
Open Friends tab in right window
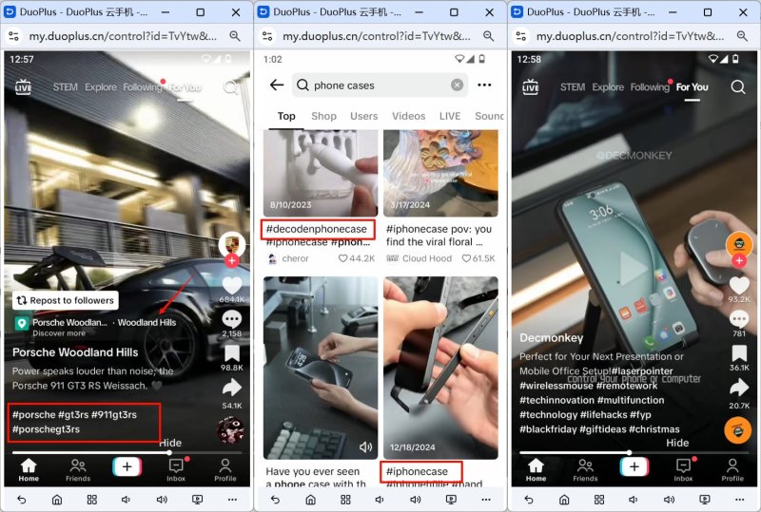point(585,469)
